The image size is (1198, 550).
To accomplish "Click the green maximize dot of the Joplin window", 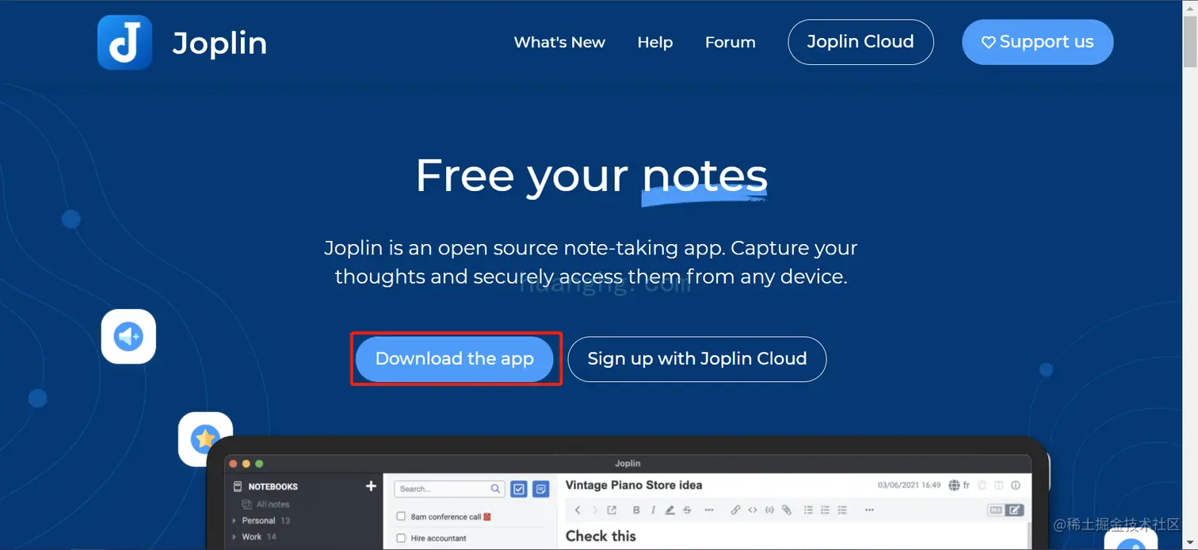I will pyautogui.click(x=259, y=464).
